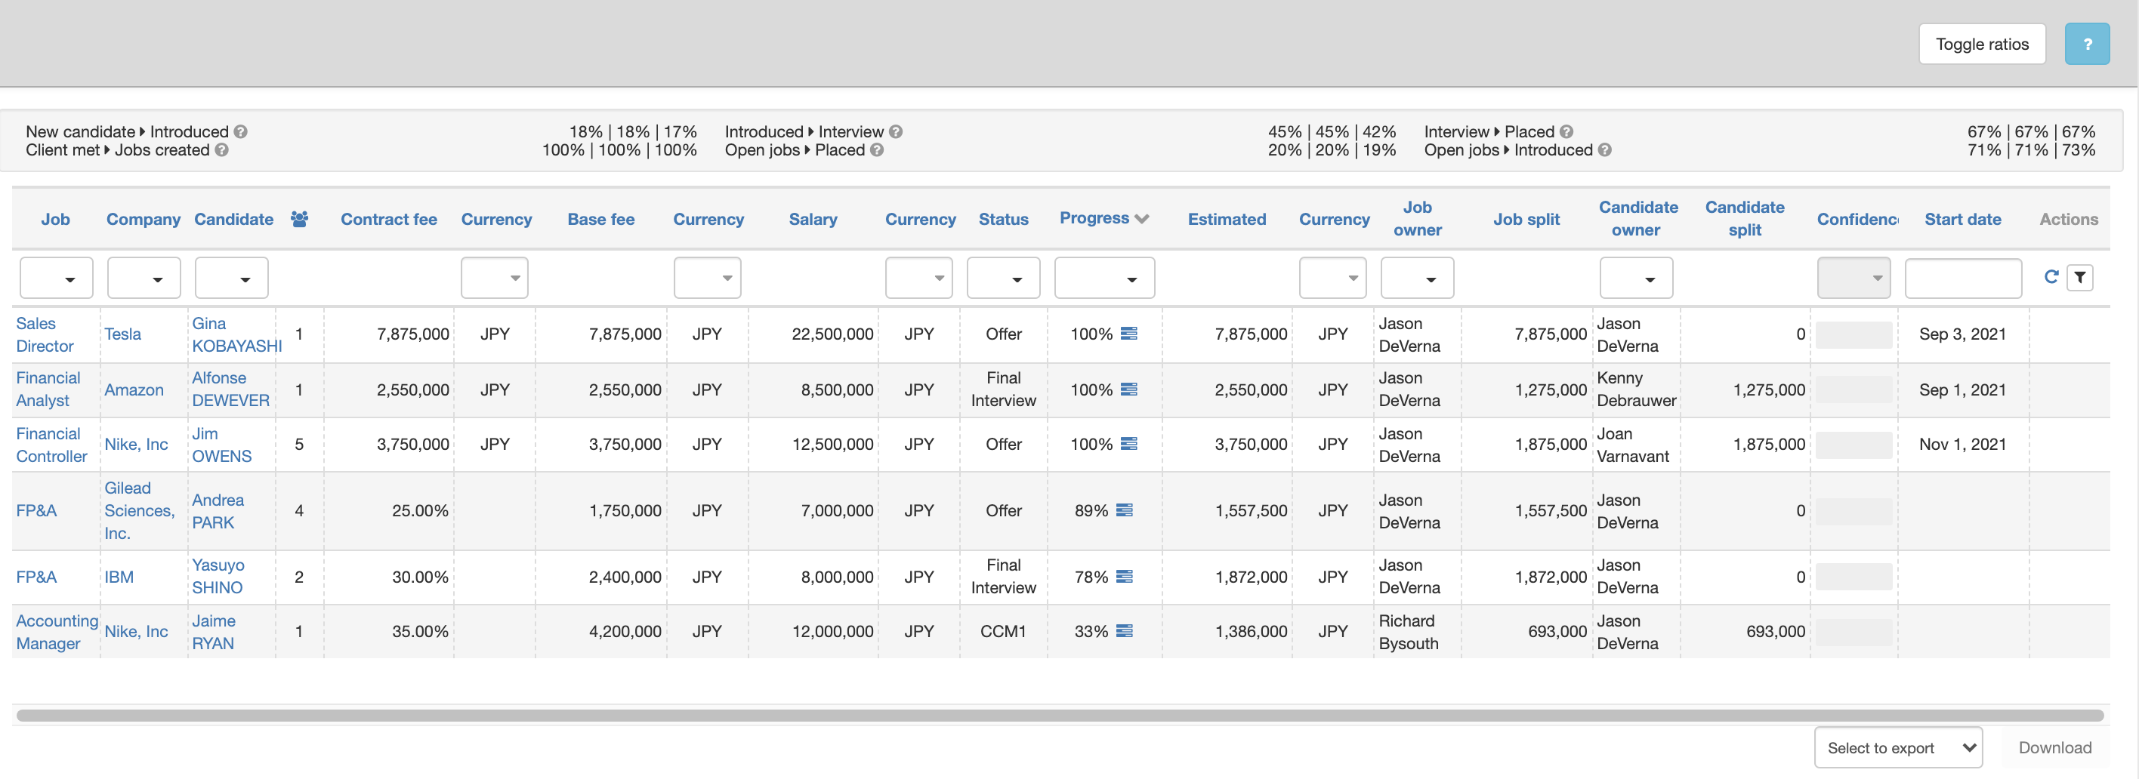Open Jaime RYAN candidate link
Screen dimensions: 2139x779
point(214,632)
